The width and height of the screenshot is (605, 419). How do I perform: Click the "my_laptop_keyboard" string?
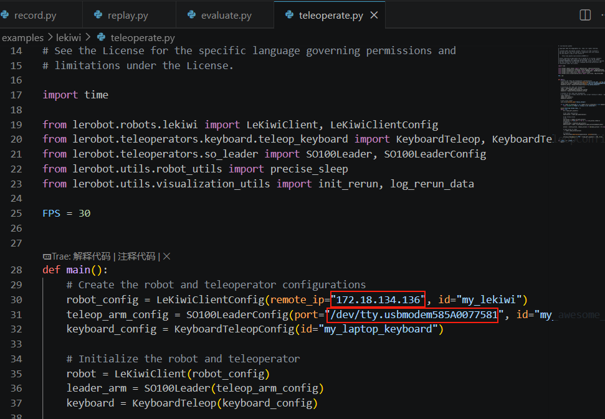(378, 329)
